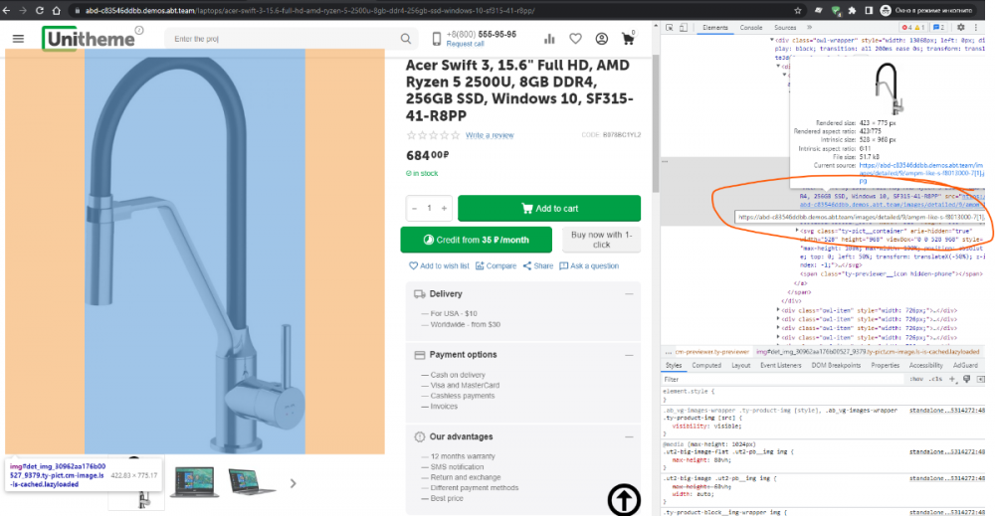Activate the DevTools inspect element picker
Screen dimensions: 995x516
coord(669,28)
